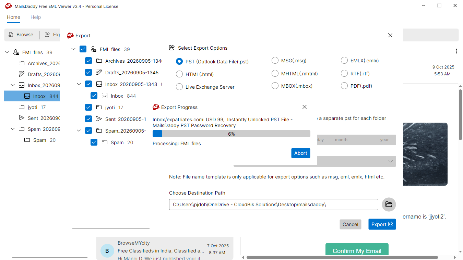This screenshot has height=260, width=463.
Task: Click the Sent arrow icon in Export tree
Action: 99,119
